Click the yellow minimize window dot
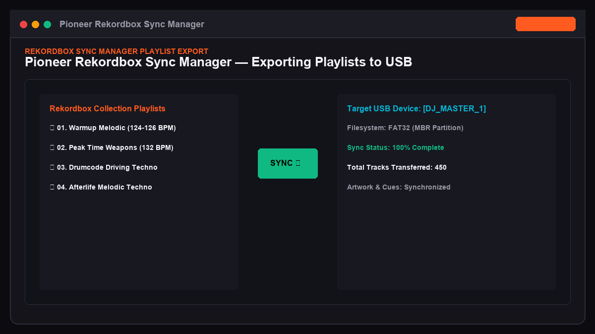 [35, 24]
